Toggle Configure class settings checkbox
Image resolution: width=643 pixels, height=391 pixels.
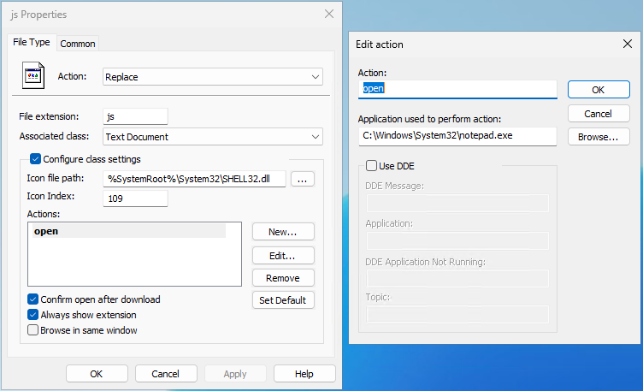tap(35, 158)
